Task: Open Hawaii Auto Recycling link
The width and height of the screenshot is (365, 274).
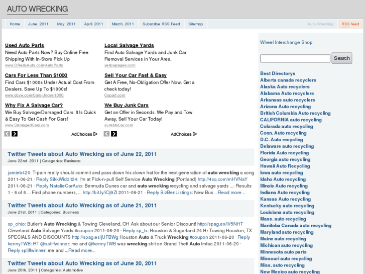Action: pos(285,166)
